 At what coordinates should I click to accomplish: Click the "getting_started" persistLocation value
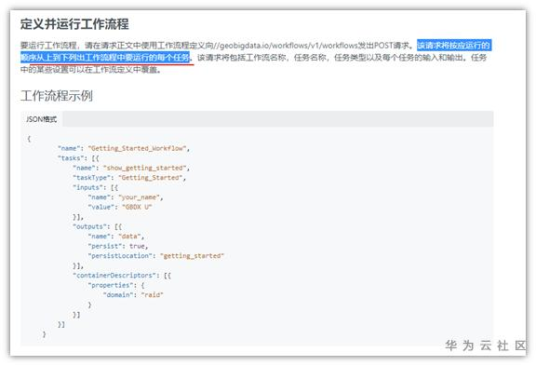[192, 256]
